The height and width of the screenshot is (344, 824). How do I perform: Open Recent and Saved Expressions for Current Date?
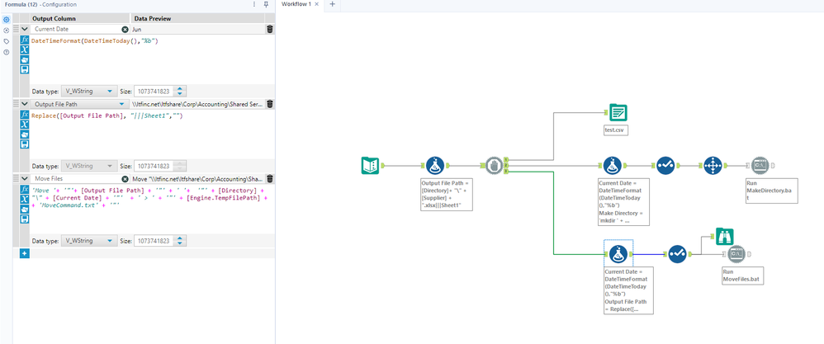coord(24,60)
